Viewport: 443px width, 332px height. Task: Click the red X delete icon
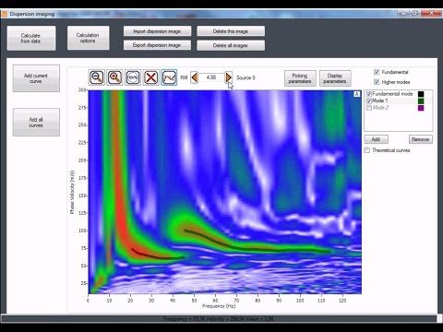151,77
